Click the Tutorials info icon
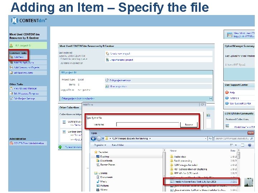The height and width of the screenshot is (193, 258). tap(227, 98)
